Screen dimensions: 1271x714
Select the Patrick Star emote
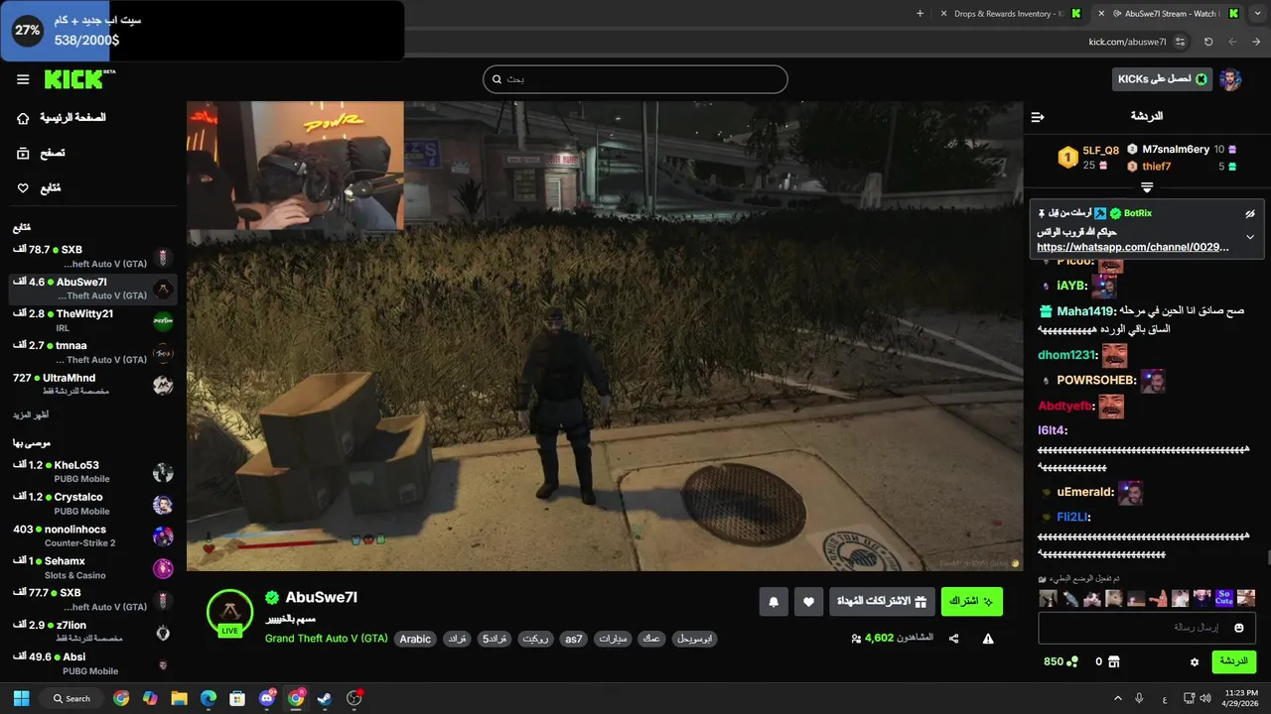pyautogui.click(x=1158, y=598)
